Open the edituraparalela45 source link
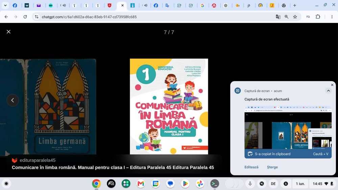Screen dimensions: 338x190 [x=33, y=160]
